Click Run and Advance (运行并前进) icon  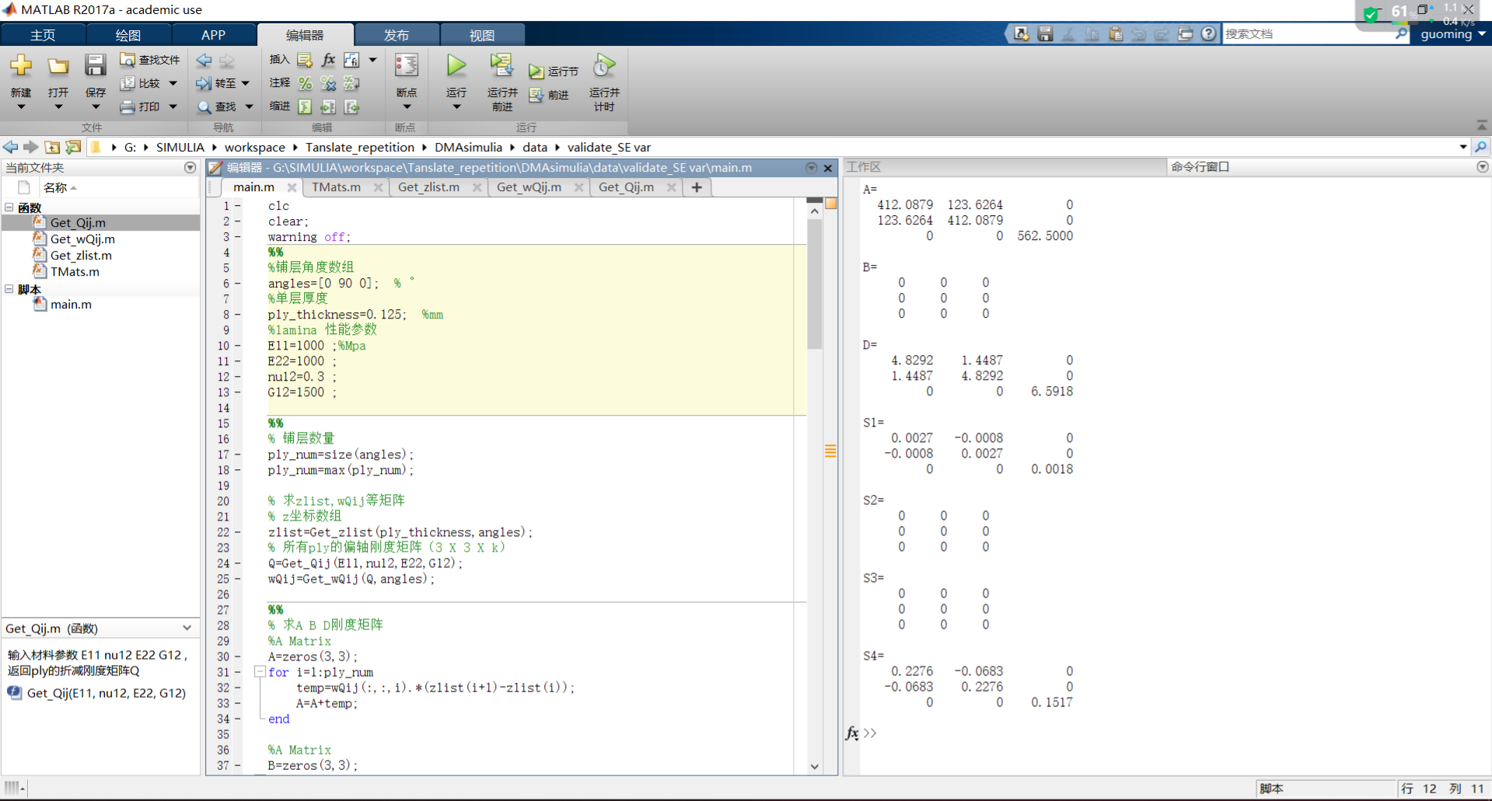tap(501, 65)
